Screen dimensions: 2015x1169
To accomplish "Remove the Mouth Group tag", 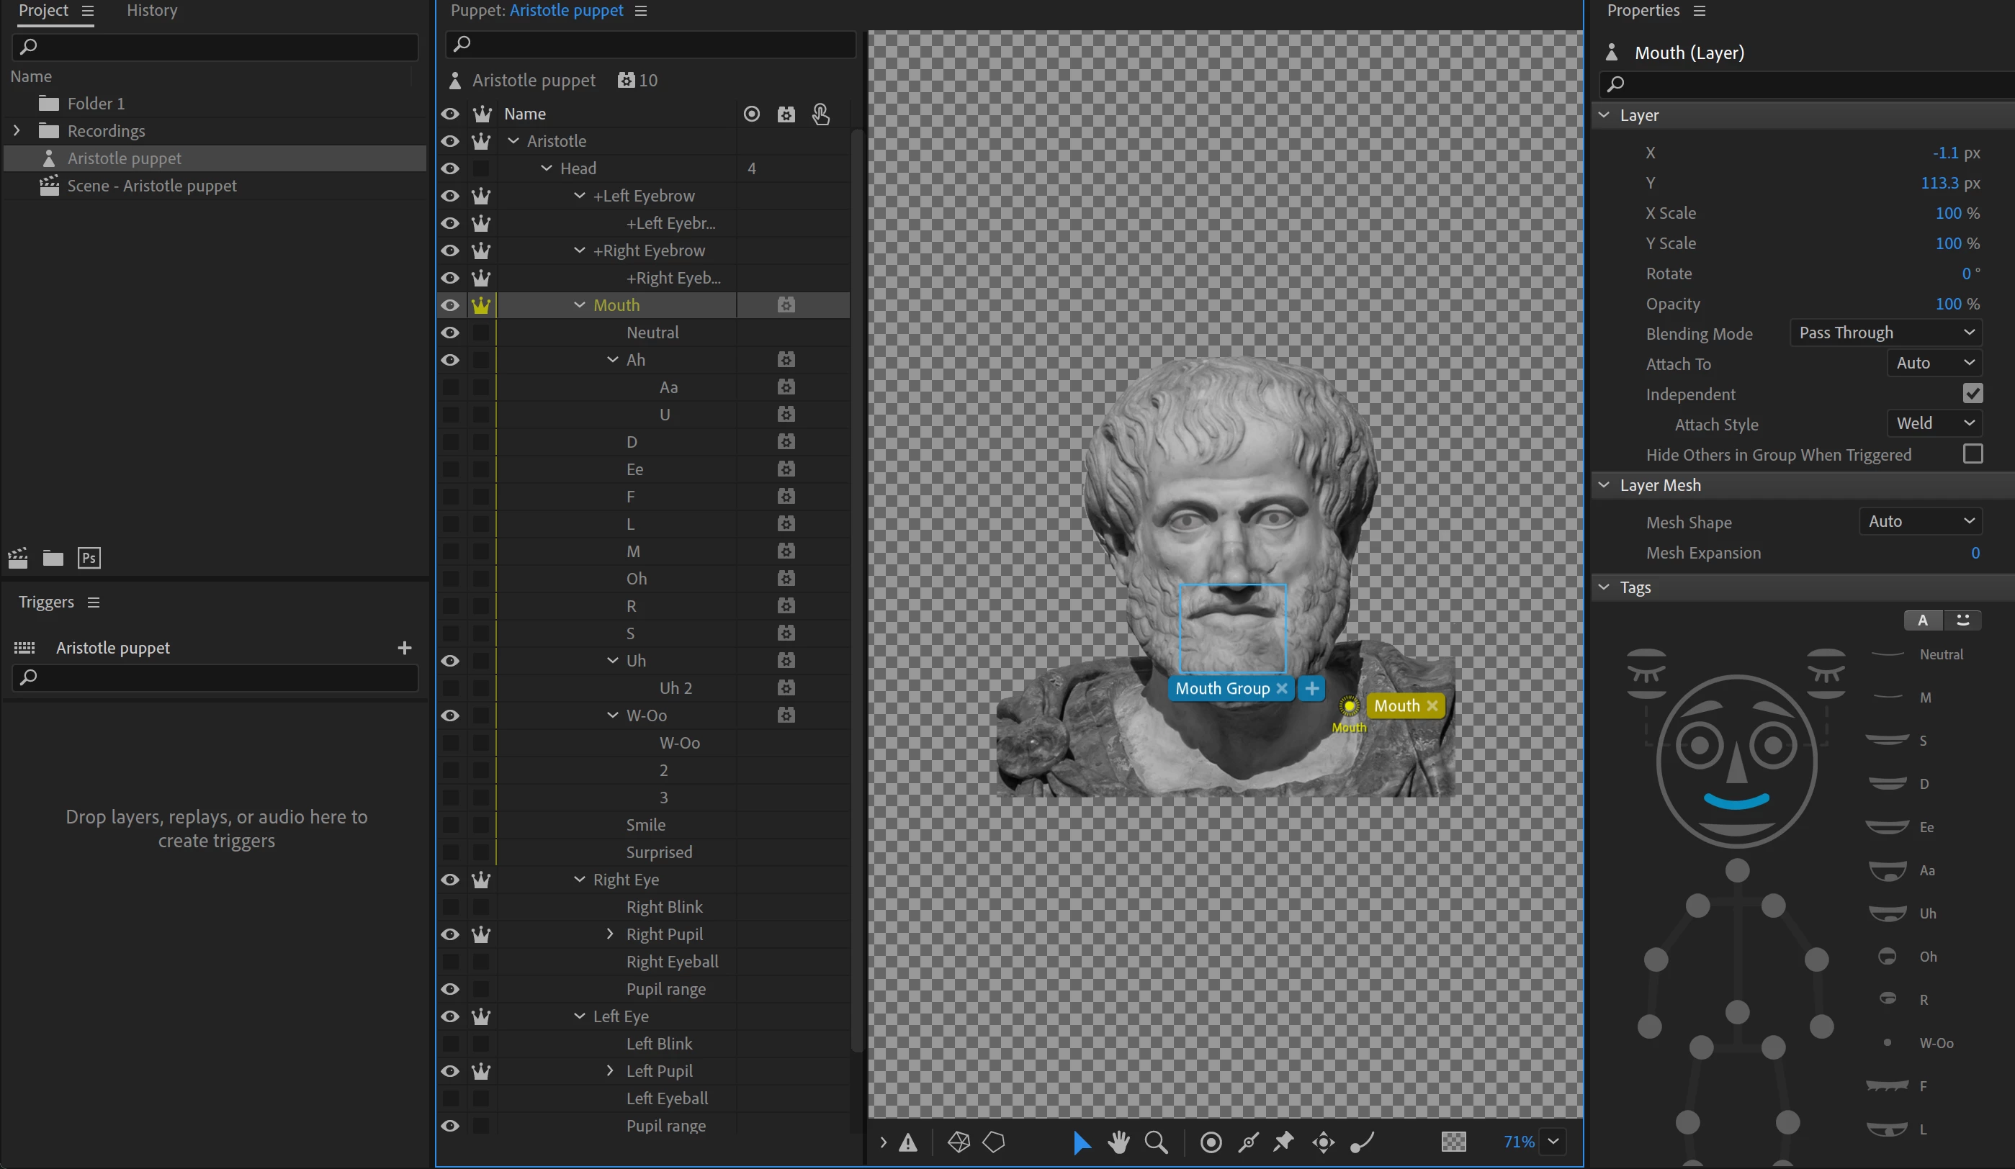I will click(x=1282, y=688).
